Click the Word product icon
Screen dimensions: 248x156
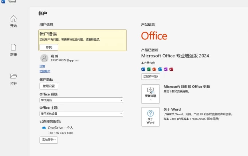coord(143,69)
